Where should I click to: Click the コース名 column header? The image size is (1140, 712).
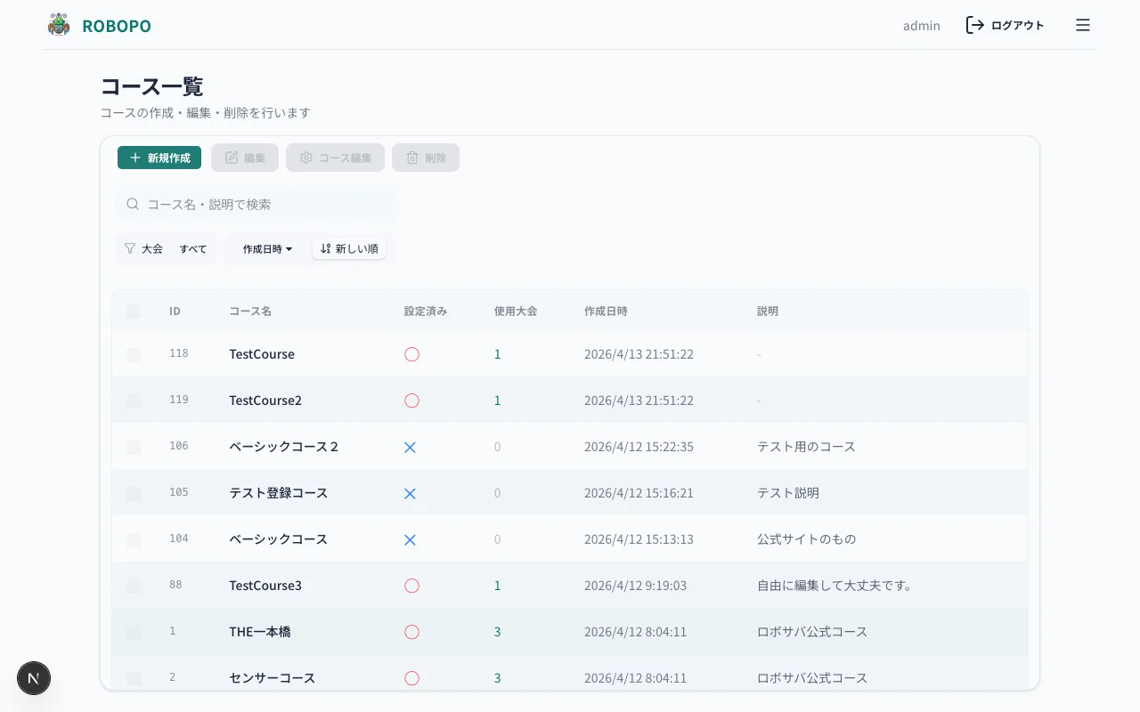250,311
